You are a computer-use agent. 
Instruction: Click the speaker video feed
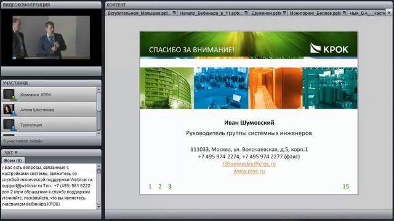coord(51,37)
